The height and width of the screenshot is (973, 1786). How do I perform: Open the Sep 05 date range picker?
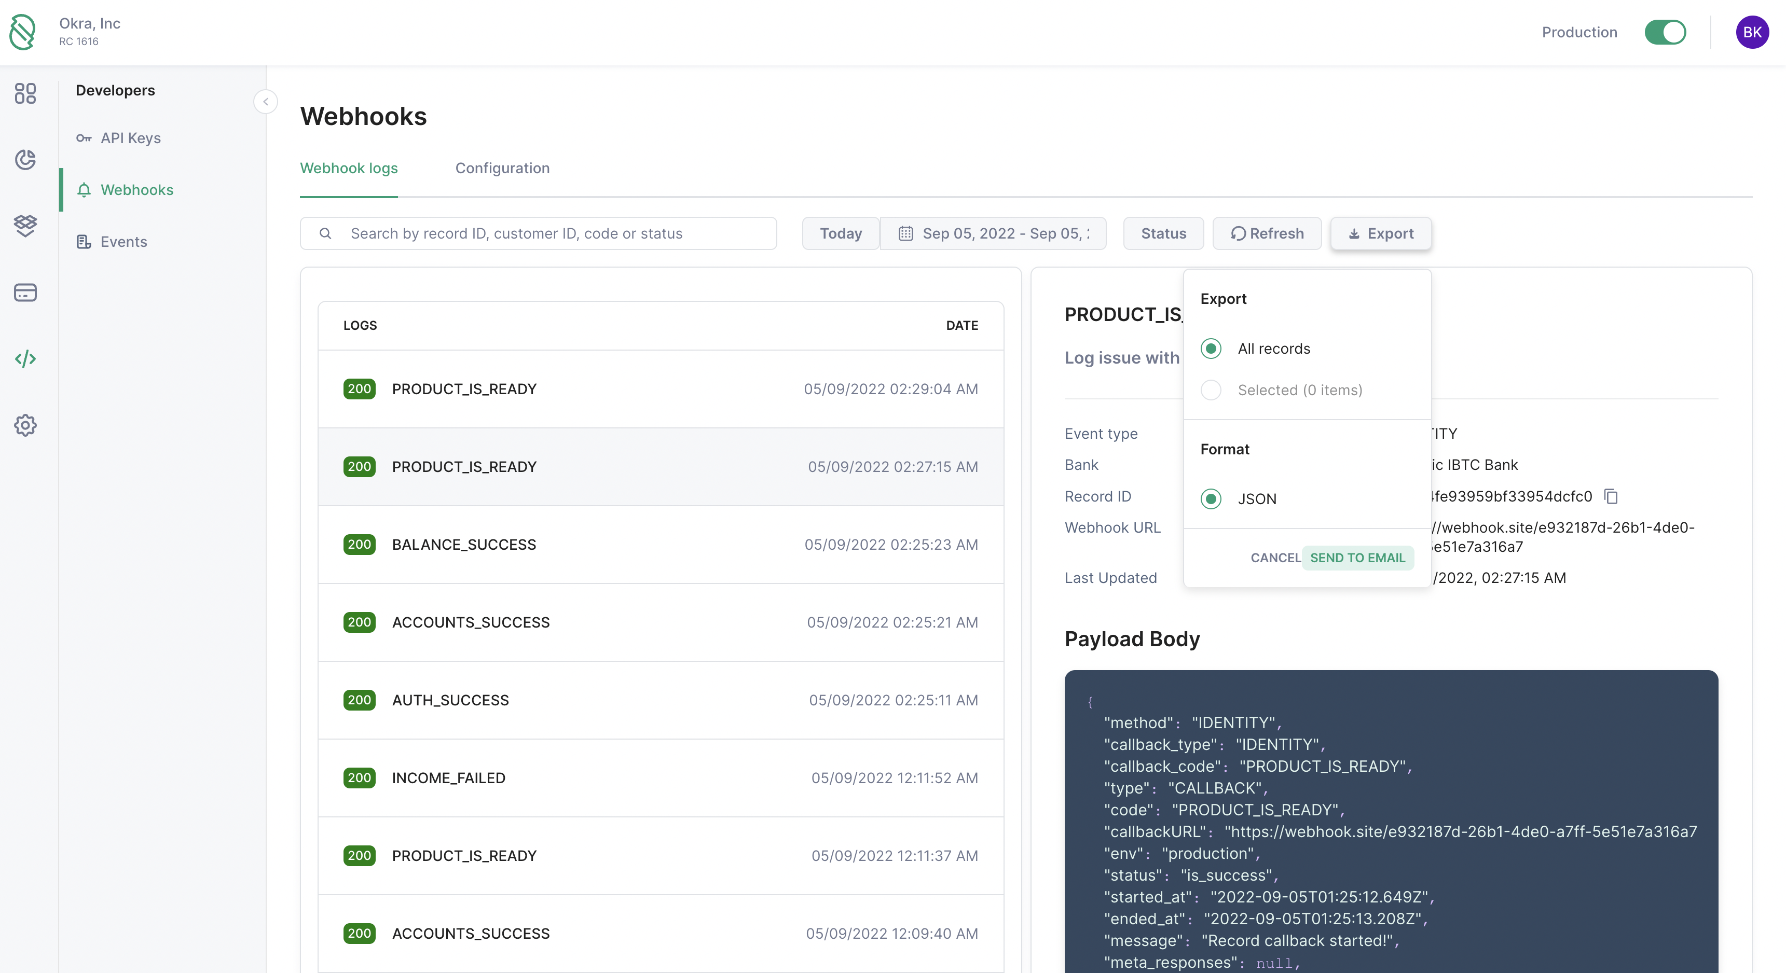993,233
